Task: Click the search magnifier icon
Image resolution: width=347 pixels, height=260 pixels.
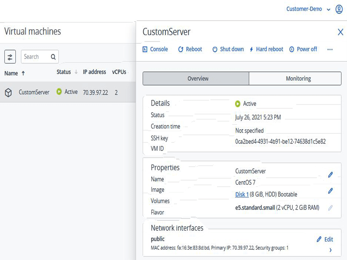Action: point(53,57)
